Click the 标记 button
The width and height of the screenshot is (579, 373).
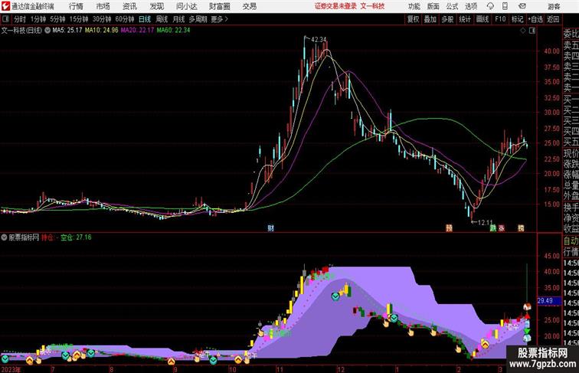[517, 19]
